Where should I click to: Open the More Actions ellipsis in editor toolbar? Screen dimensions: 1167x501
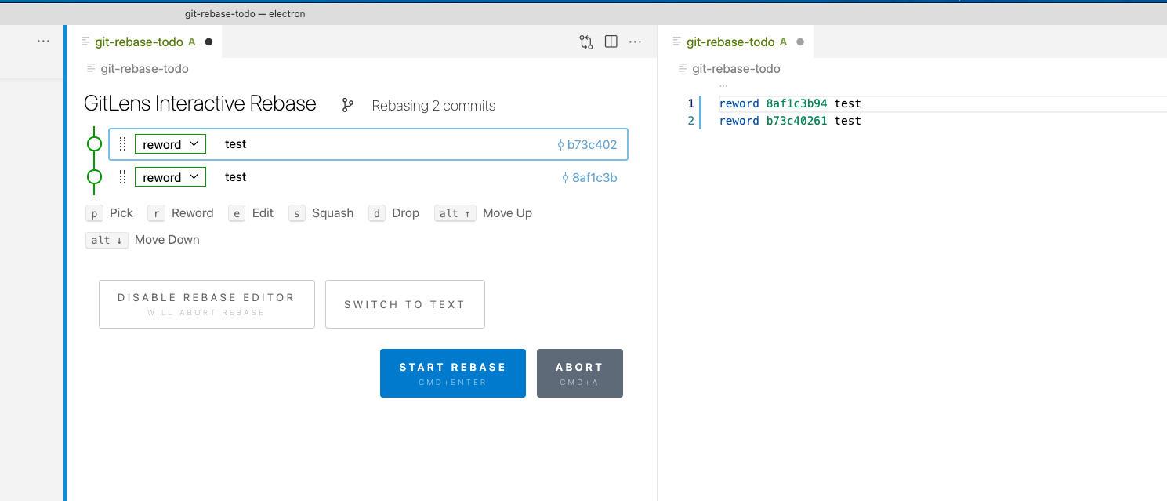pyautogui.click(x=635, y=42)
